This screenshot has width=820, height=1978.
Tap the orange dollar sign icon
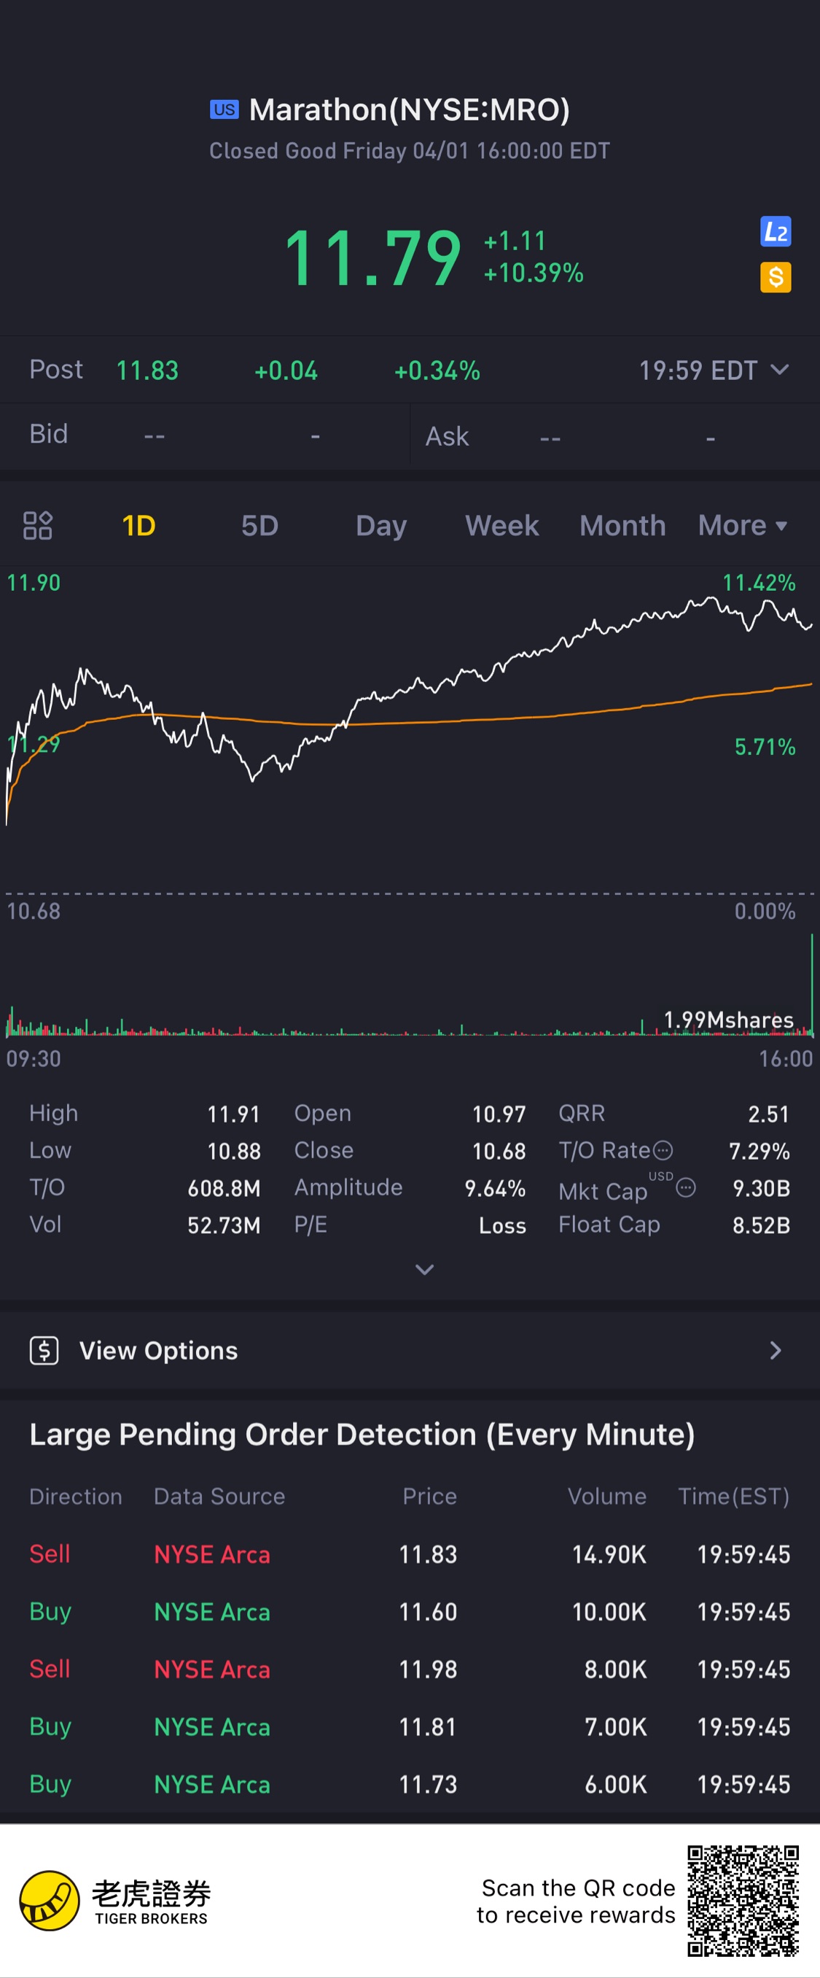pos(775,277)
